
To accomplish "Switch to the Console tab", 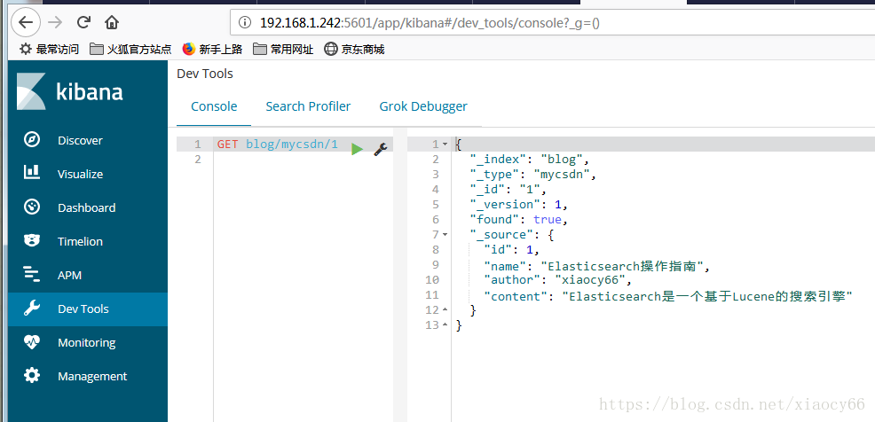I will tap(214, 106).
